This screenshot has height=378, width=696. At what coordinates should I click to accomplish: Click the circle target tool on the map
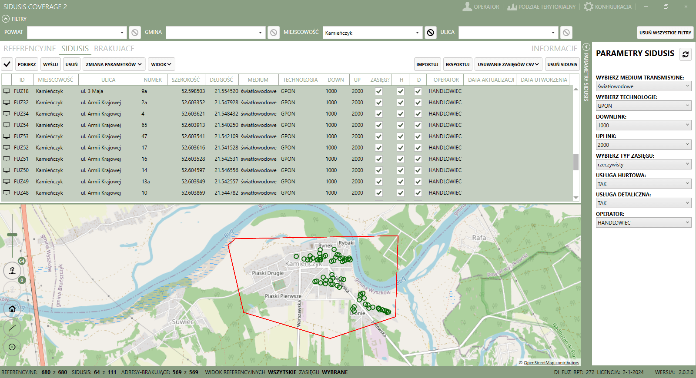[x=12, y=347]
